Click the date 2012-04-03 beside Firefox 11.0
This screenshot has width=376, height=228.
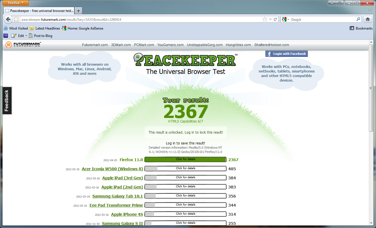point(110,160)
